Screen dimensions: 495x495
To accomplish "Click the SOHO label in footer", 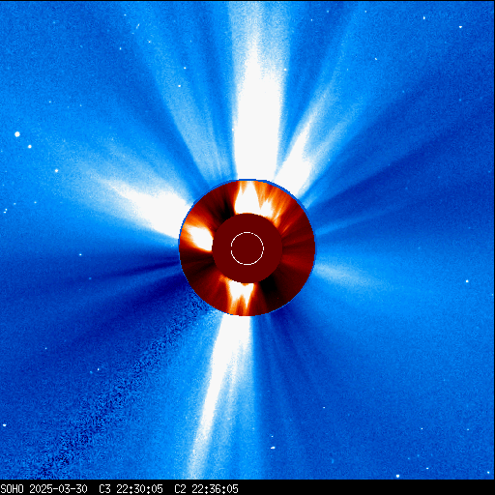I will pos(12,488).
